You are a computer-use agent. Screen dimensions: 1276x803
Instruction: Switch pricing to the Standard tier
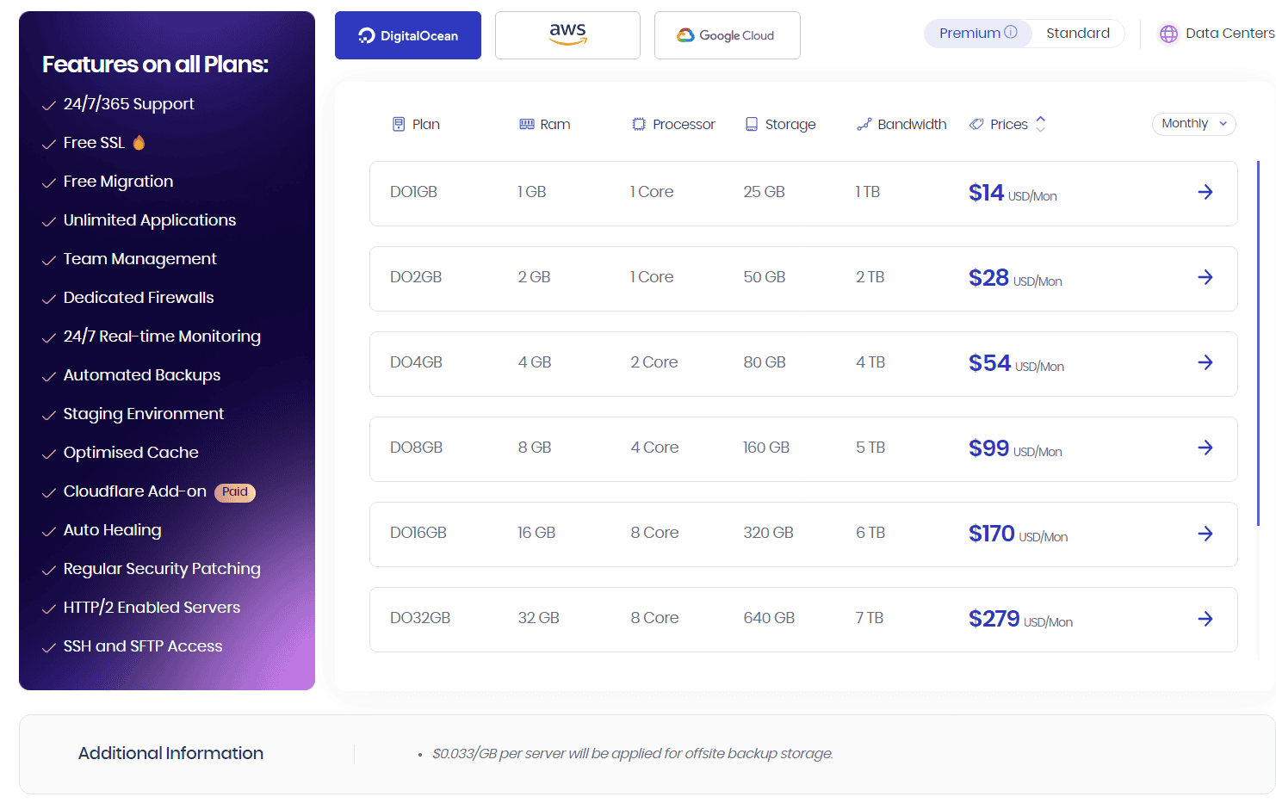[x=1077, y=34]
